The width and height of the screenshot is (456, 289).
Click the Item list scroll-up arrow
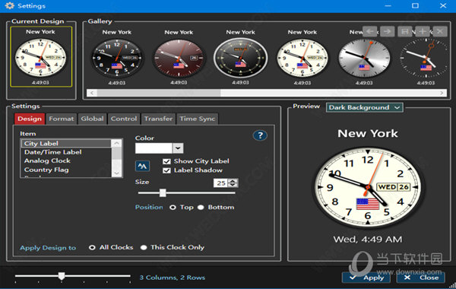[x=117, y=143]
